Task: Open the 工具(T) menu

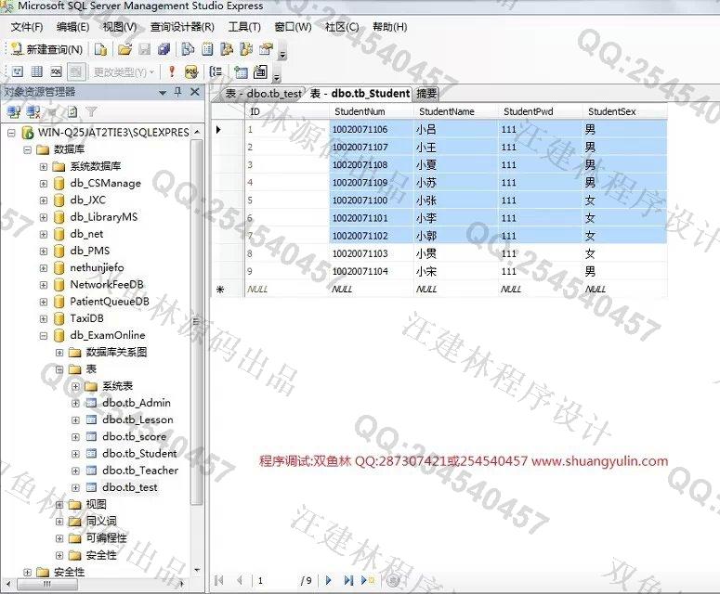Action: [244, 27]
